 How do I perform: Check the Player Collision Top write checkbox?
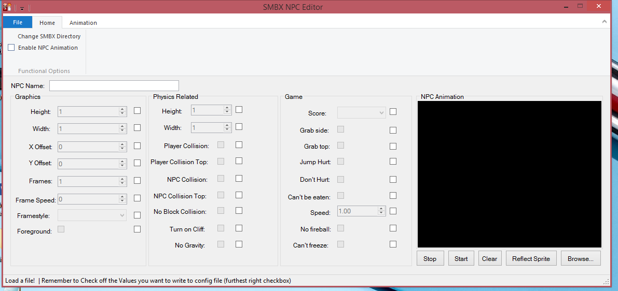tap(239, 161)
